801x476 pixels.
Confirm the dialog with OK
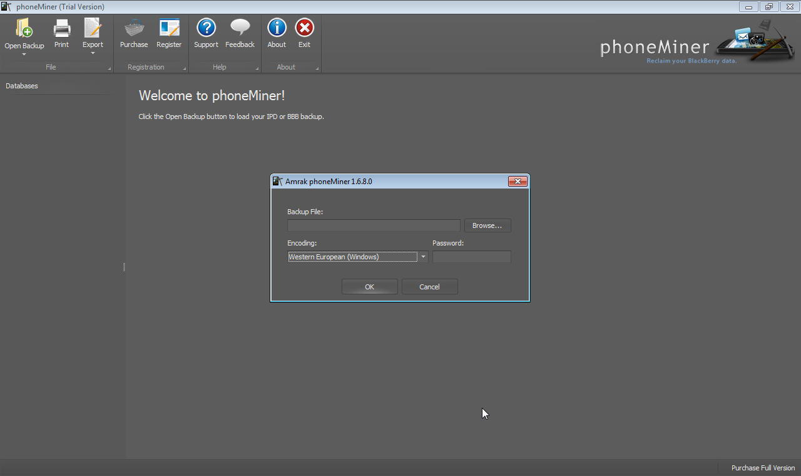point(369,286)
